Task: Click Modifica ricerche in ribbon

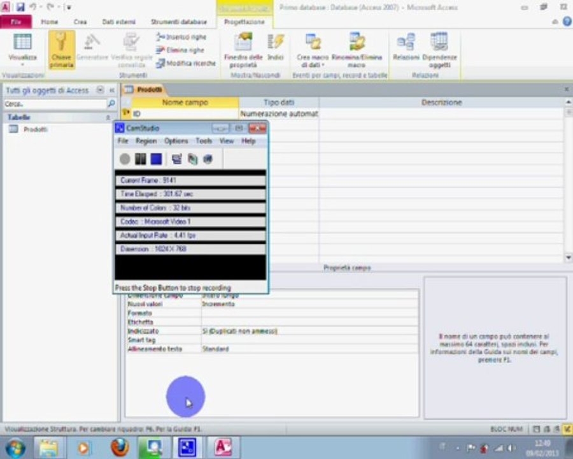Action: point(186,63)
